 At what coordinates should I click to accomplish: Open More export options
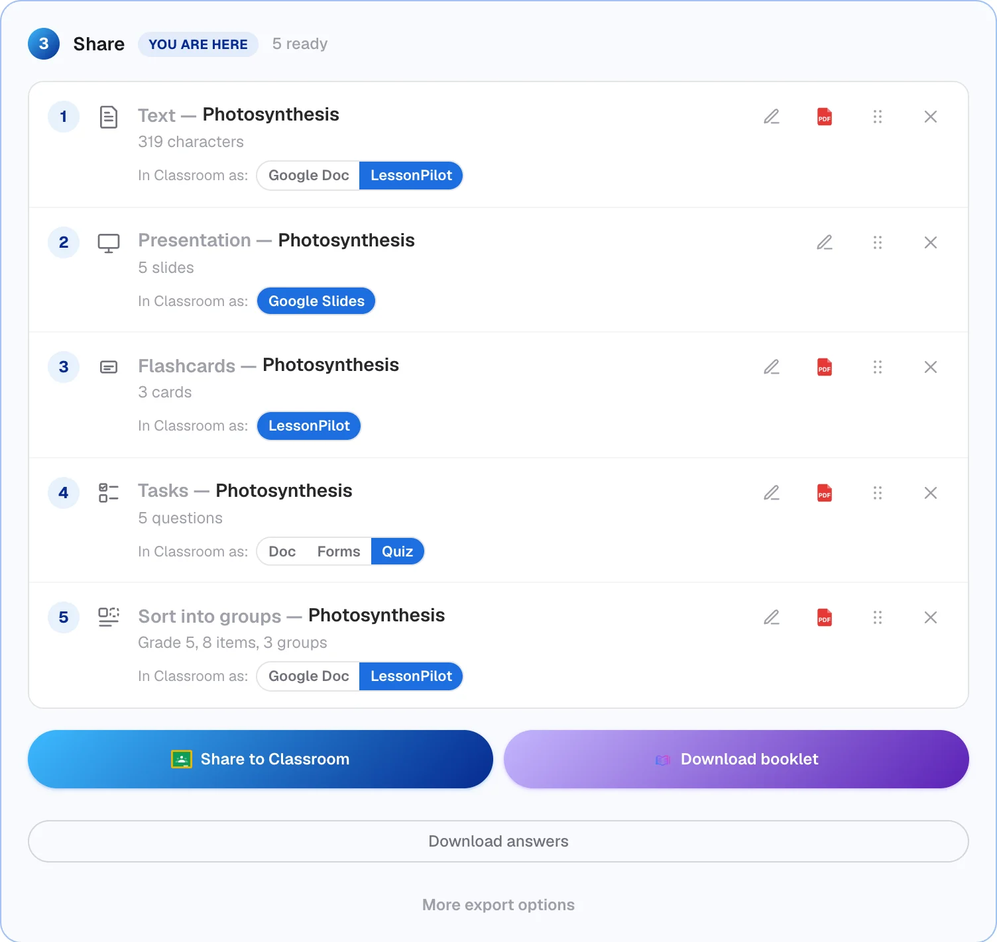(x=498, y=905)
